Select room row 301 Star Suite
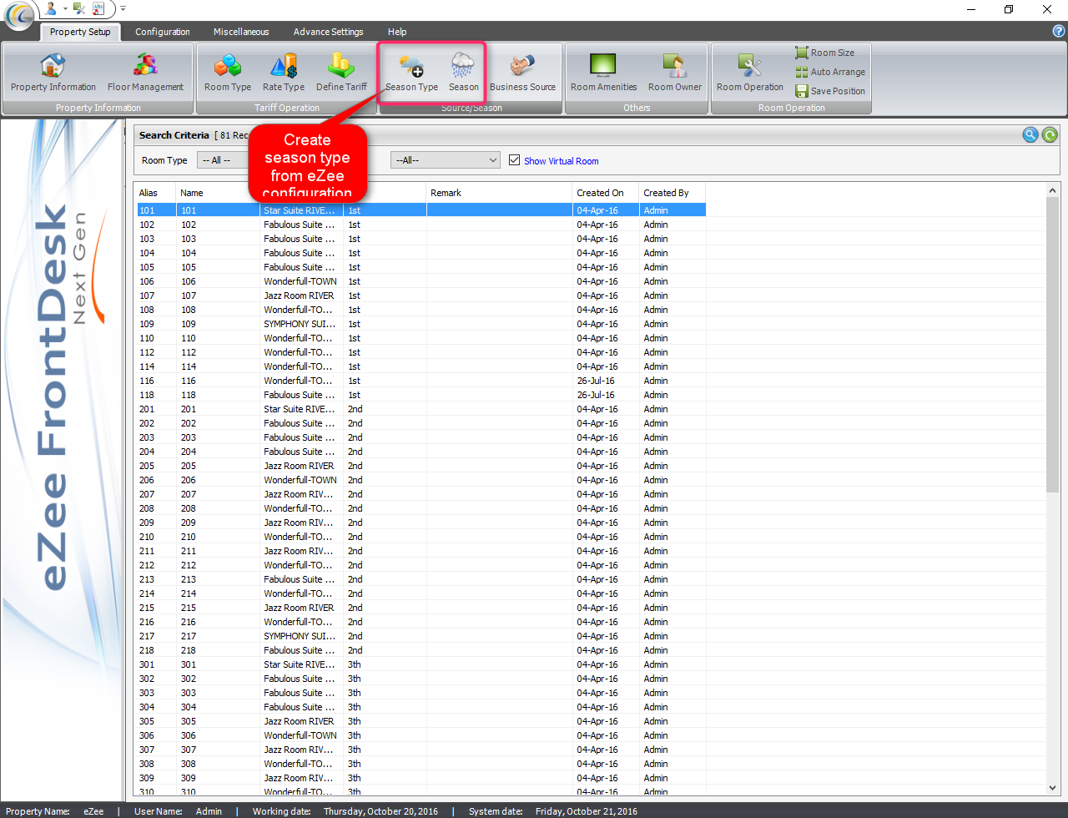The width and height of the screenshot is (1068, 818). coord(421,664)
